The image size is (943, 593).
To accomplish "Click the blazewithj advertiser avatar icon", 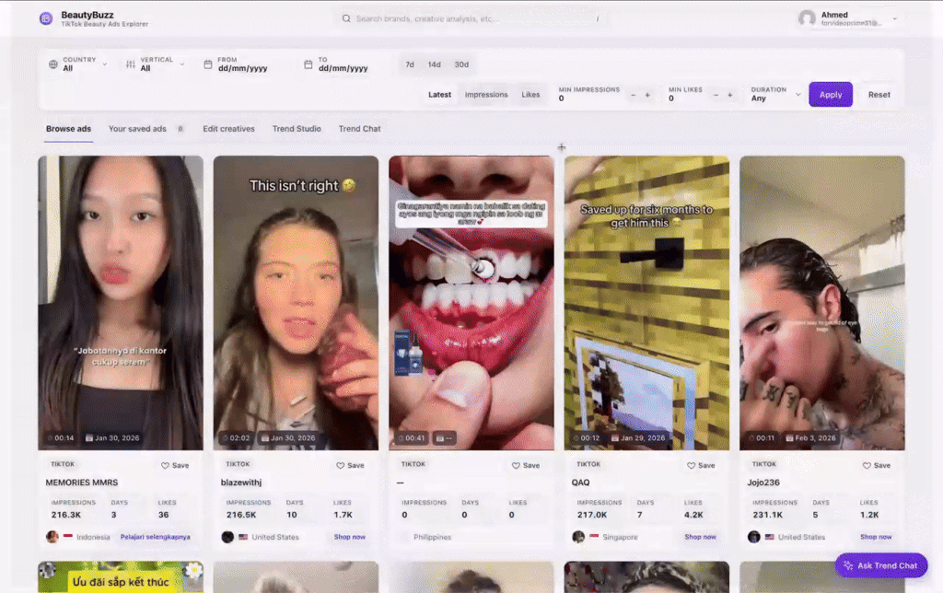I will (227, 537).
